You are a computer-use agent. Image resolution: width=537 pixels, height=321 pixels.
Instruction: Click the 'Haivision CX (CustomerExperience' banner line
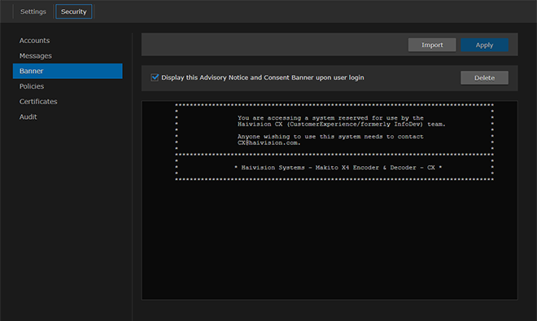(x=342, y=124)
